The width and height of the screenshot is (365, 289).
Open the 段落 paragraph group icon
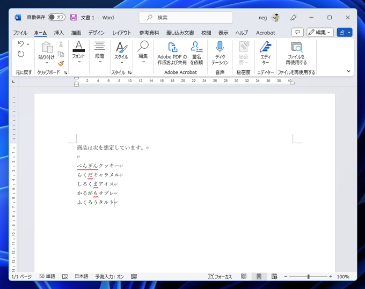click(100, 46)
